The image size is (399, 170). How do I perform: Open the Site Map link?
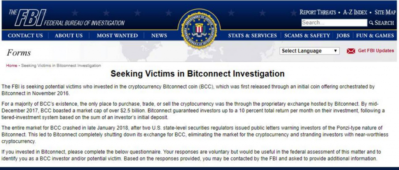385,12
